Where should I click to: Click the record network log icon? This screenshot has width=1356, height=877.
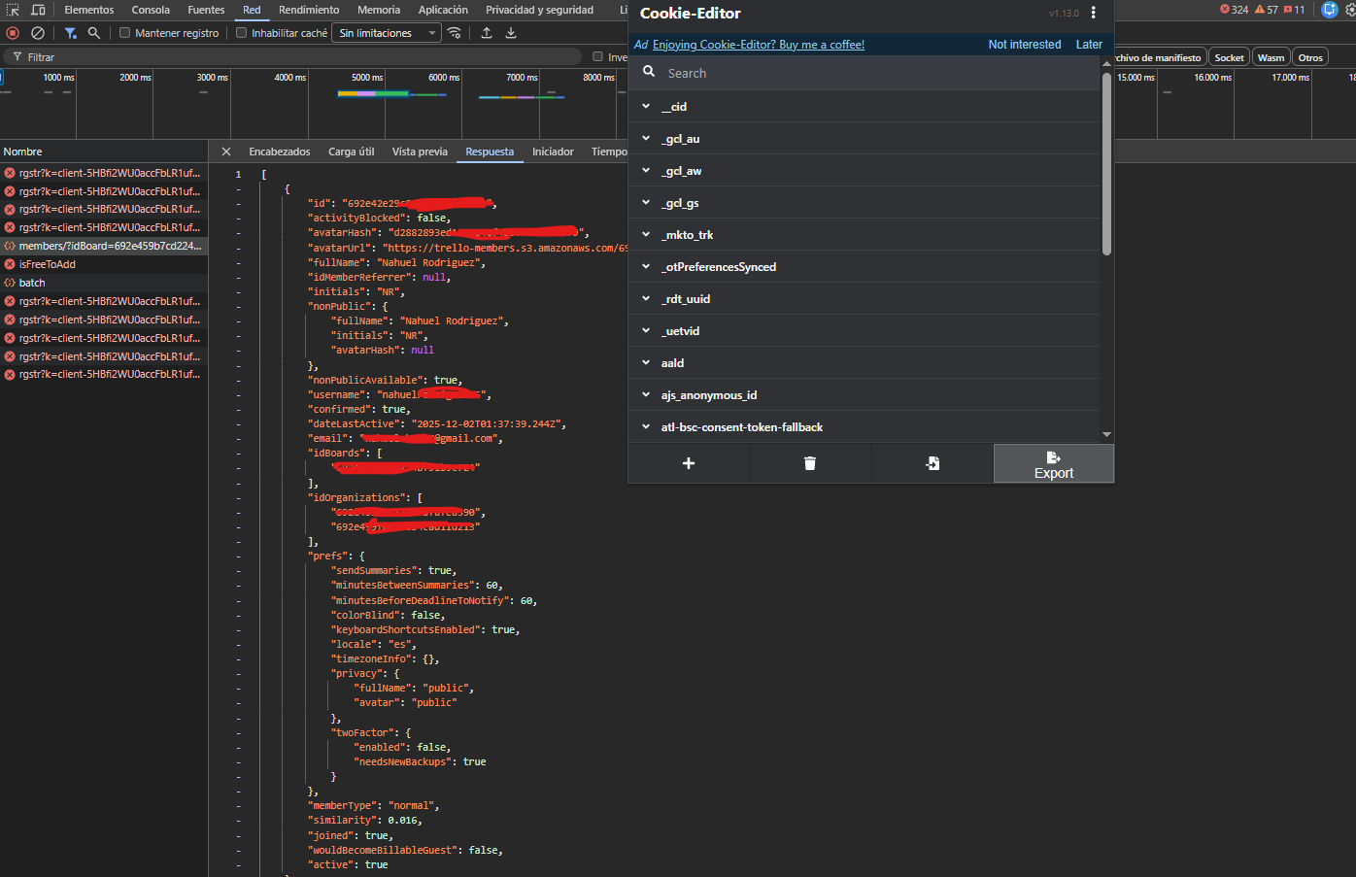[13, 32]
